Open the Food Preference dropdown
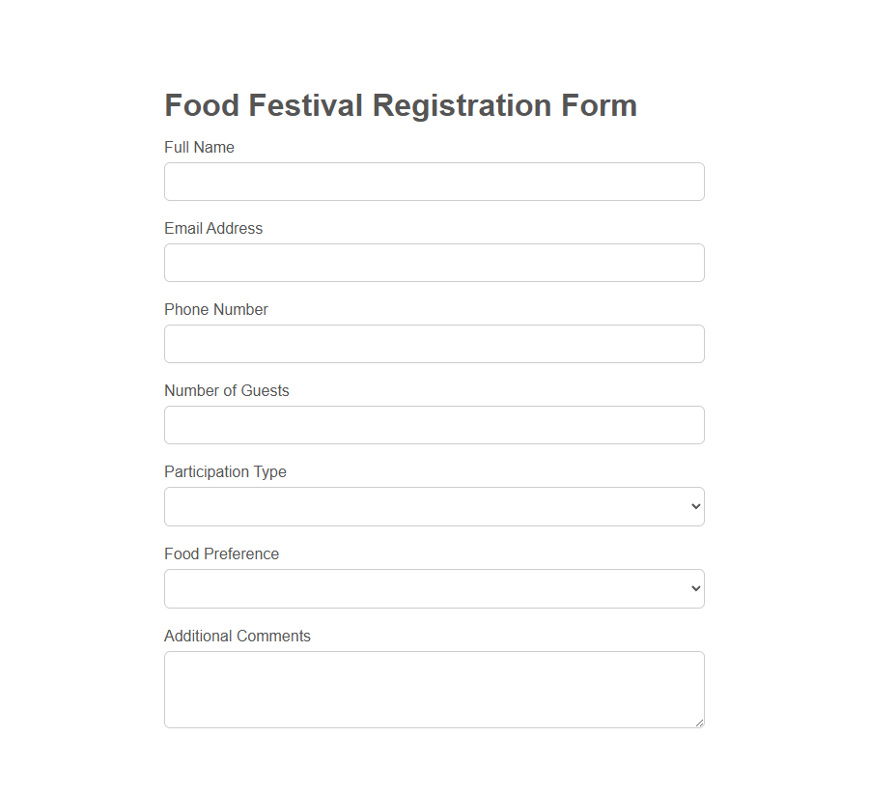Screen dimensions: 869x794 coord(434,588)
